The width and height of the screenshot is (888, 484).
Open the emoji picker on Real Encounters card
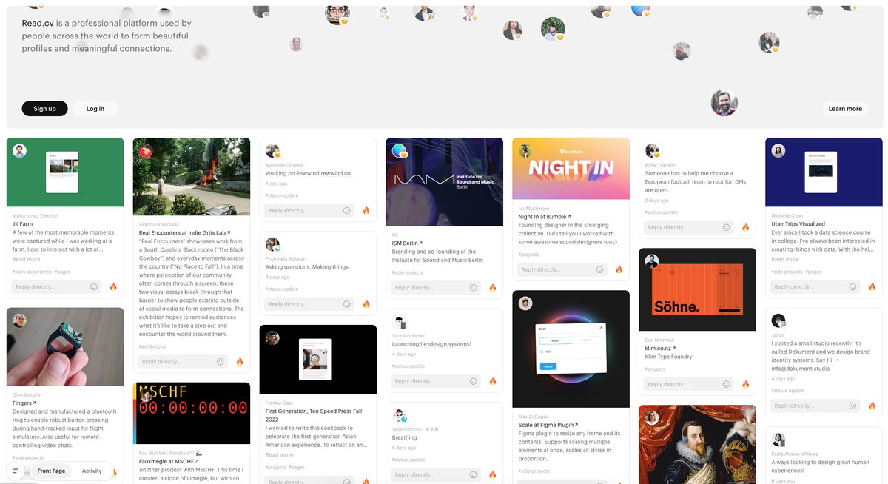point(221,361)
